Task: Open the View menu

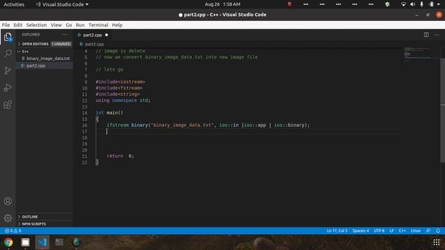Action: 56,25
